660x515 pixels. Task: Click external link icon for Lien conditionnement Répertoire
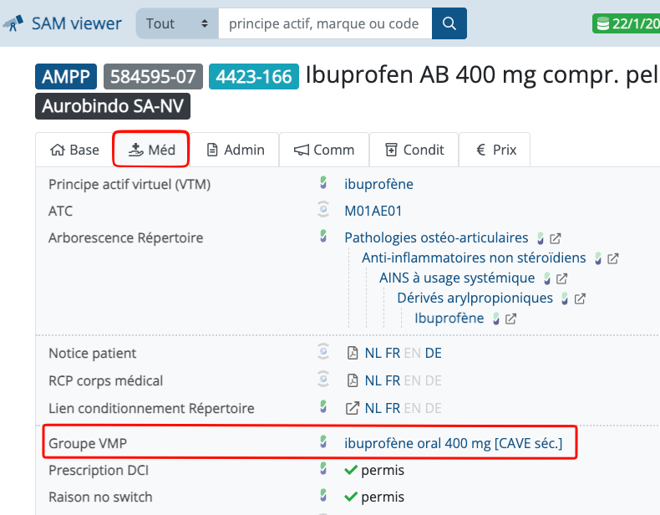[x=353, y=408]
